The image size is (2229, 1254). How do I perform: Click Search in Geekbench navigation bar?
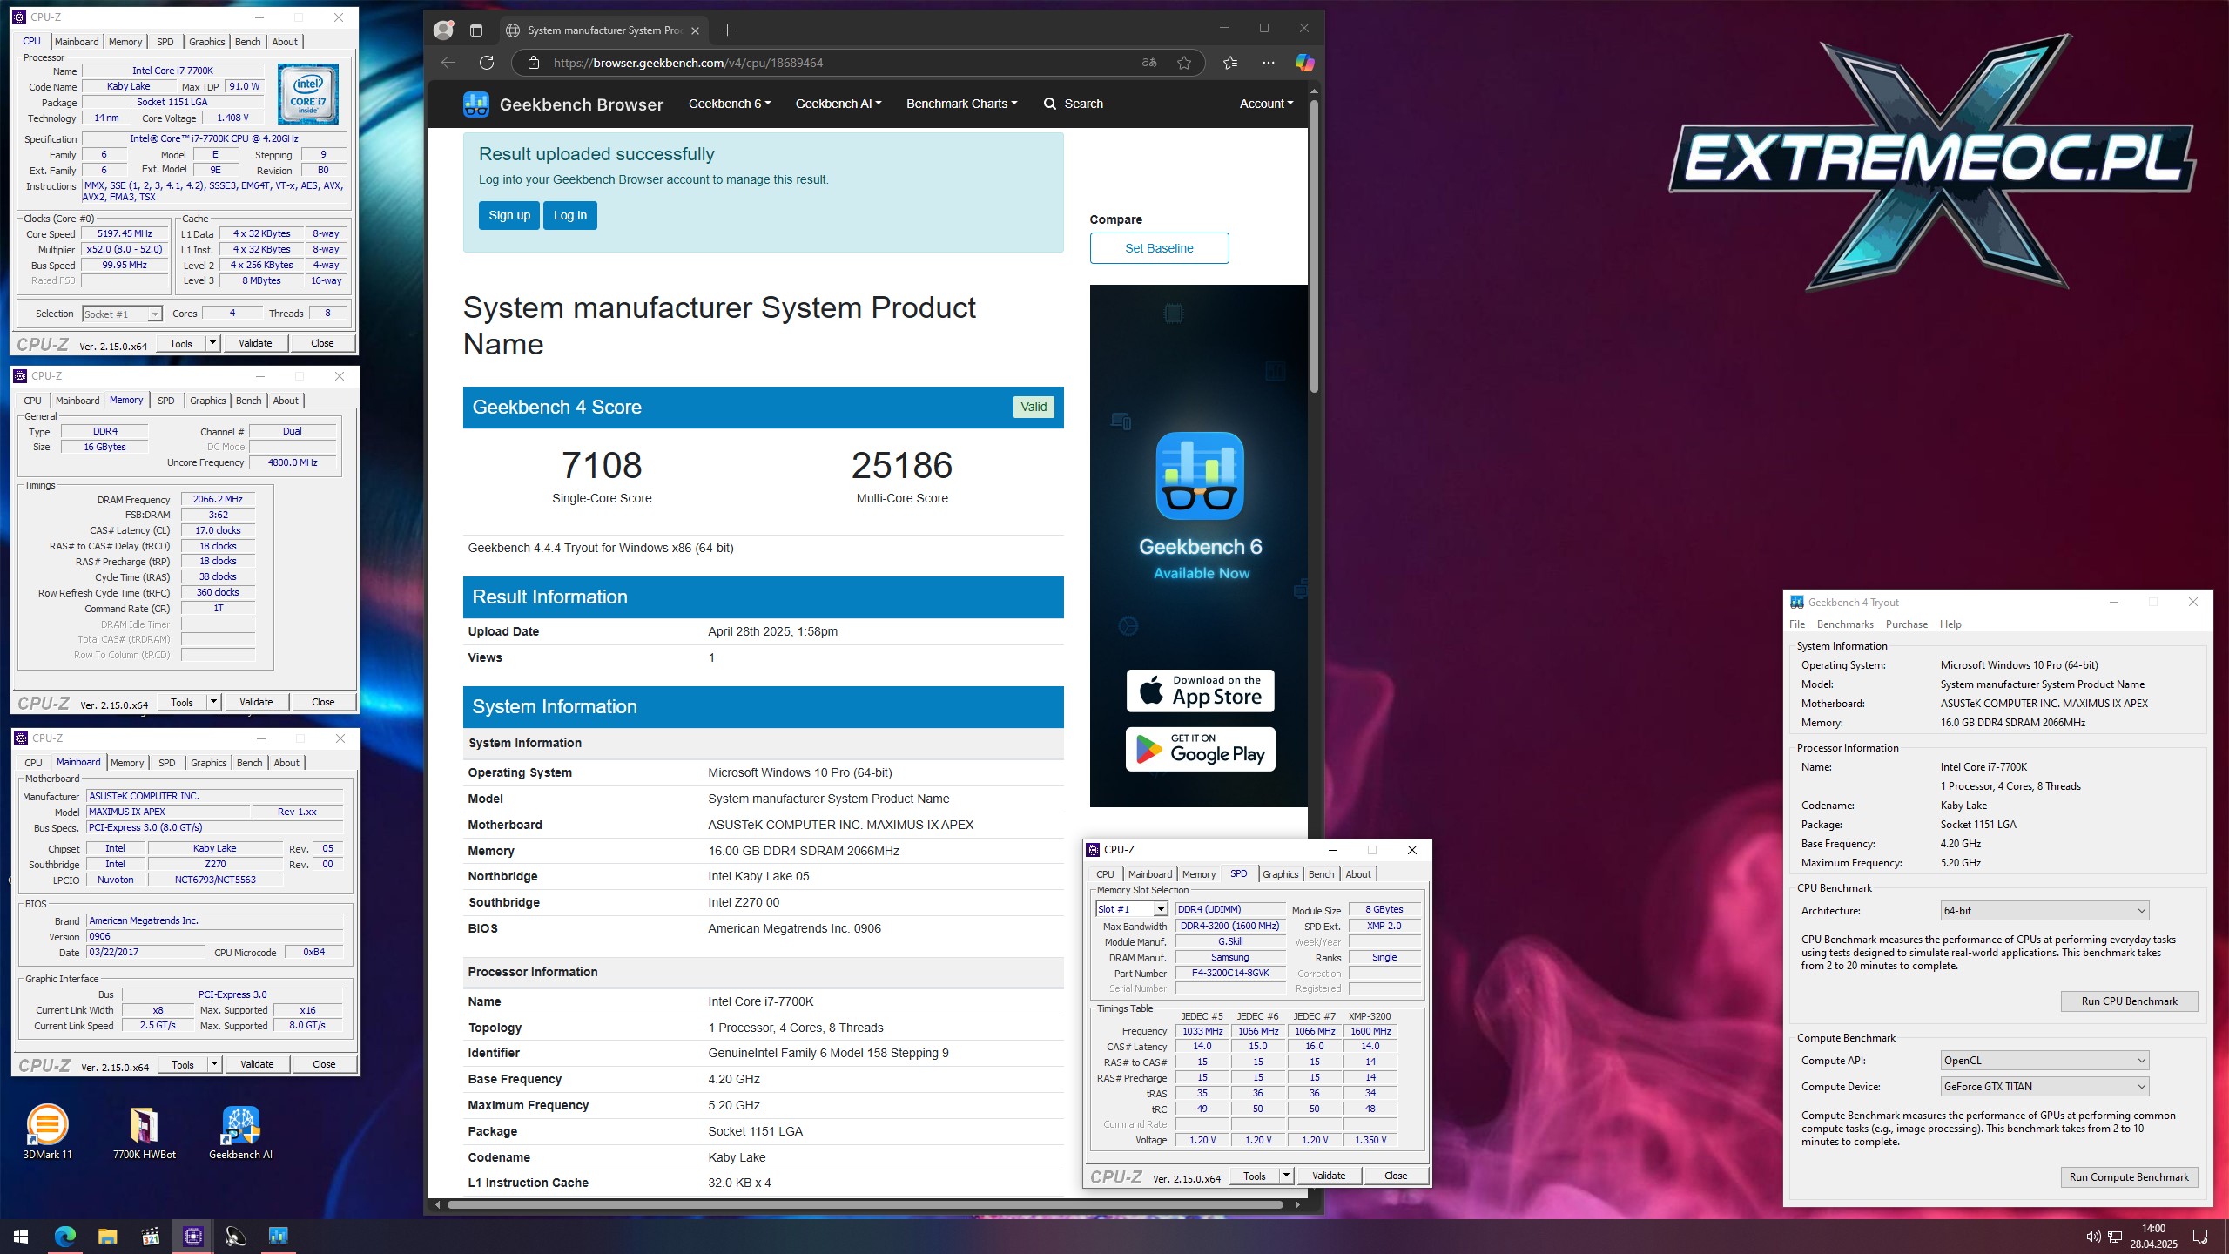pyautogui.click(x=1074, y=104)
